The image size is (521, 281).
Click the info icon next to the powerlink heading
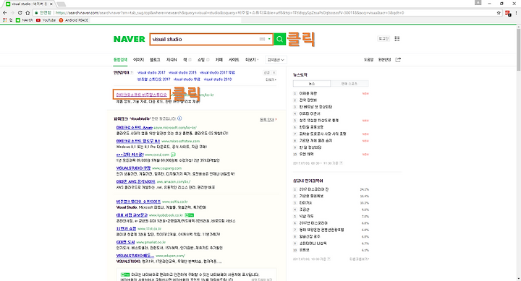pyautogui.click(x=179, y=118)
